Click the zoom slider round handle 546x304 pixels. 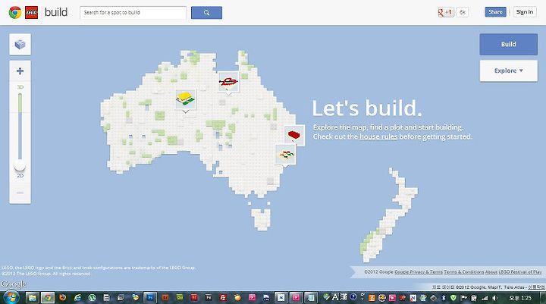(20, 166)
